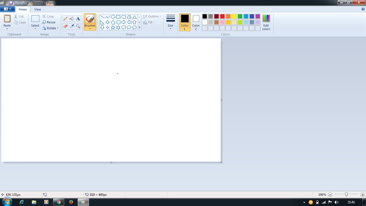Activate the Color 2 background selector
366x206 pixels.
196,22
